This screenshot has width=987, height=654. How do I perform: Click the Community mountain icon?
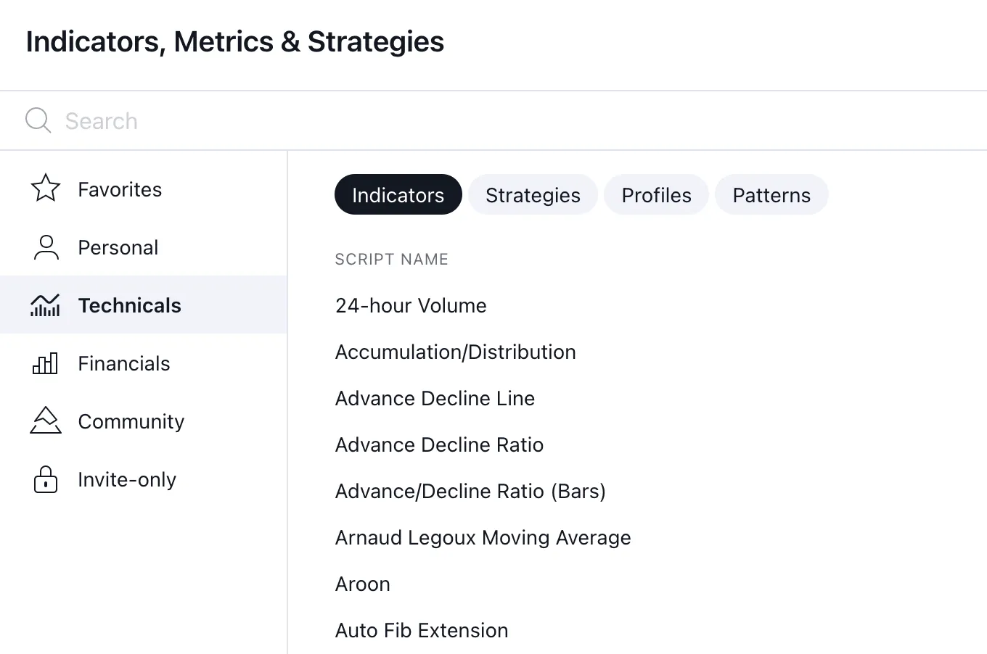(x=45, y=421)
